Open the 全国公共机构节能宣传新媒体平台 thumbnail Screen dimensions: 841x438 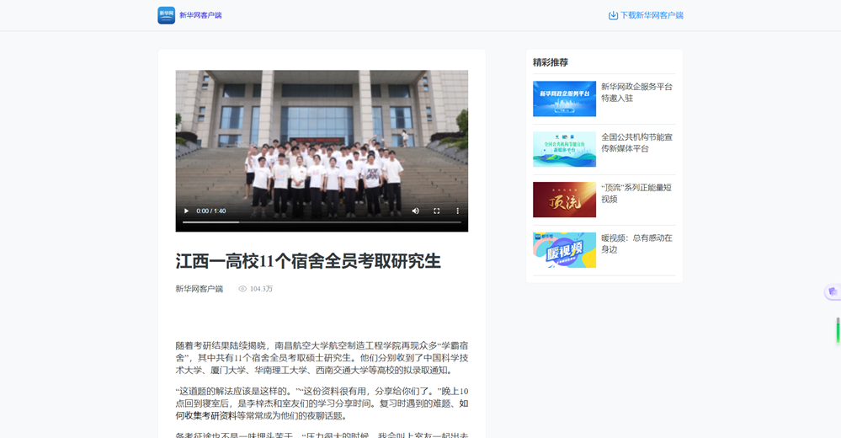[x=564, y=149]
